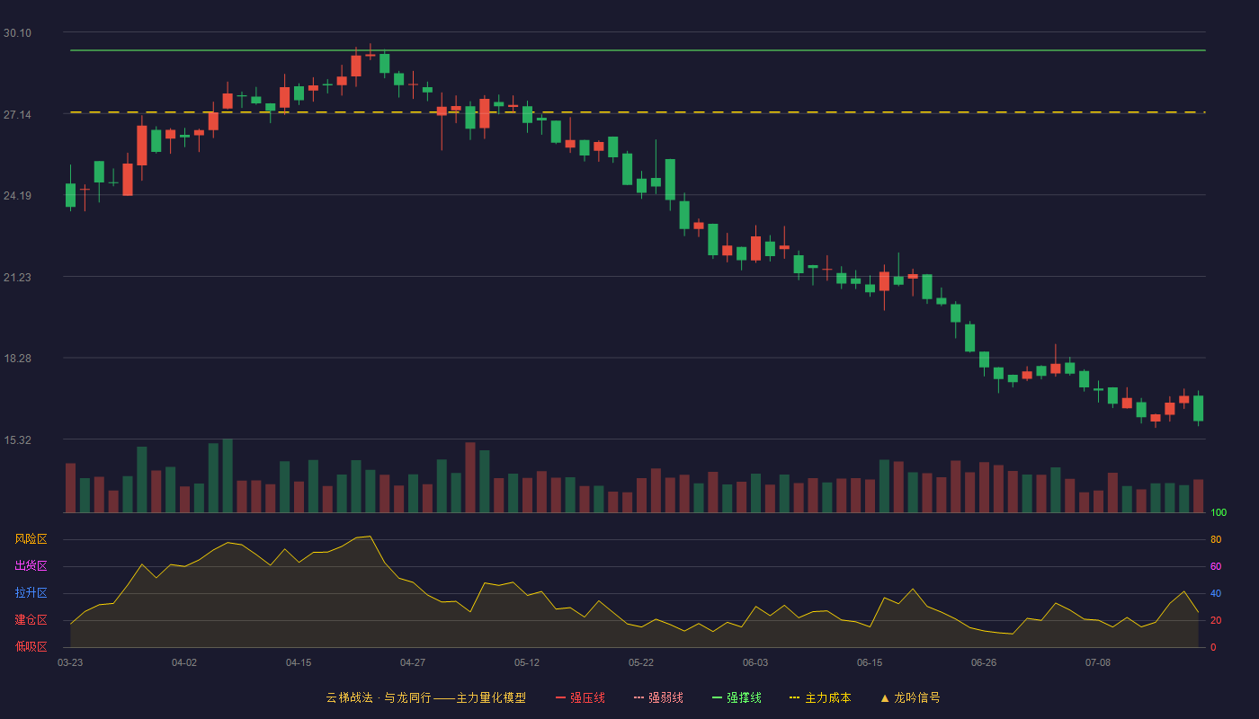Click the 15.32 price axis label
Image resolution: width=1259 pixels, height=719 pixels.
pyautogui.click(x=17, y=440)
